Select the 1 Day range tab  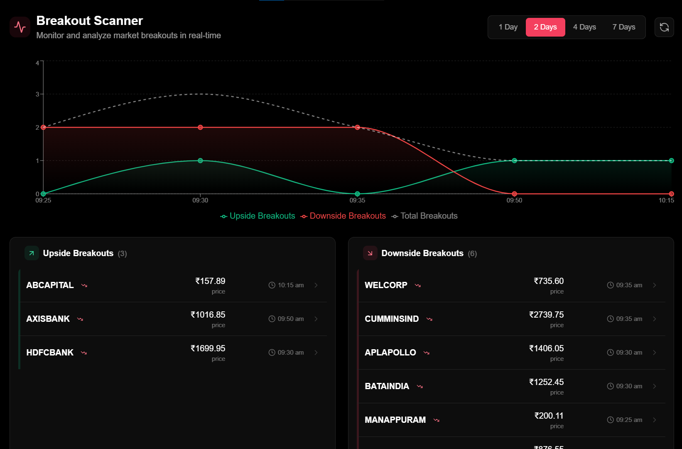pos(508,27)
